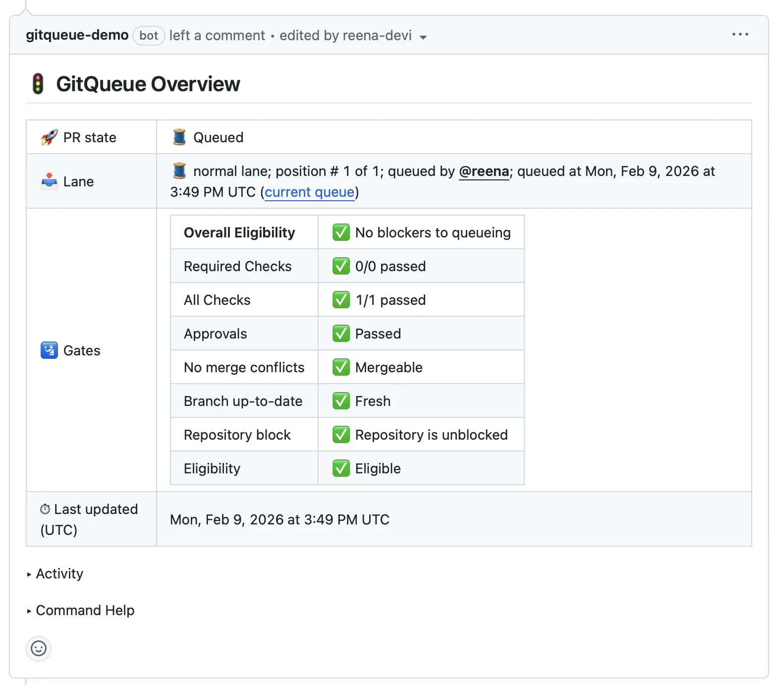Open the @reena user mention

click(x=484, y=171)
